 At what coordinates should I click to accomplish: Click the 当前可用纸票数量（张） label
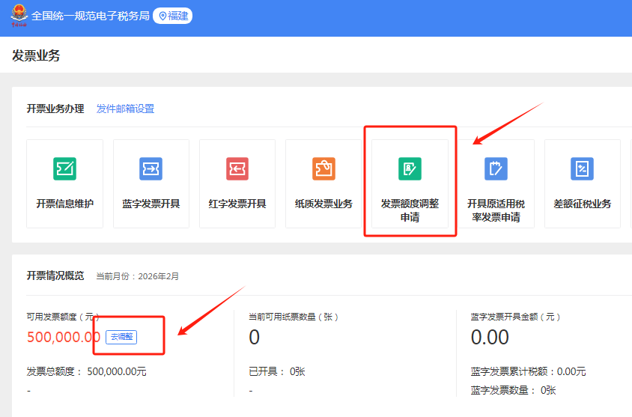point(294,317)
